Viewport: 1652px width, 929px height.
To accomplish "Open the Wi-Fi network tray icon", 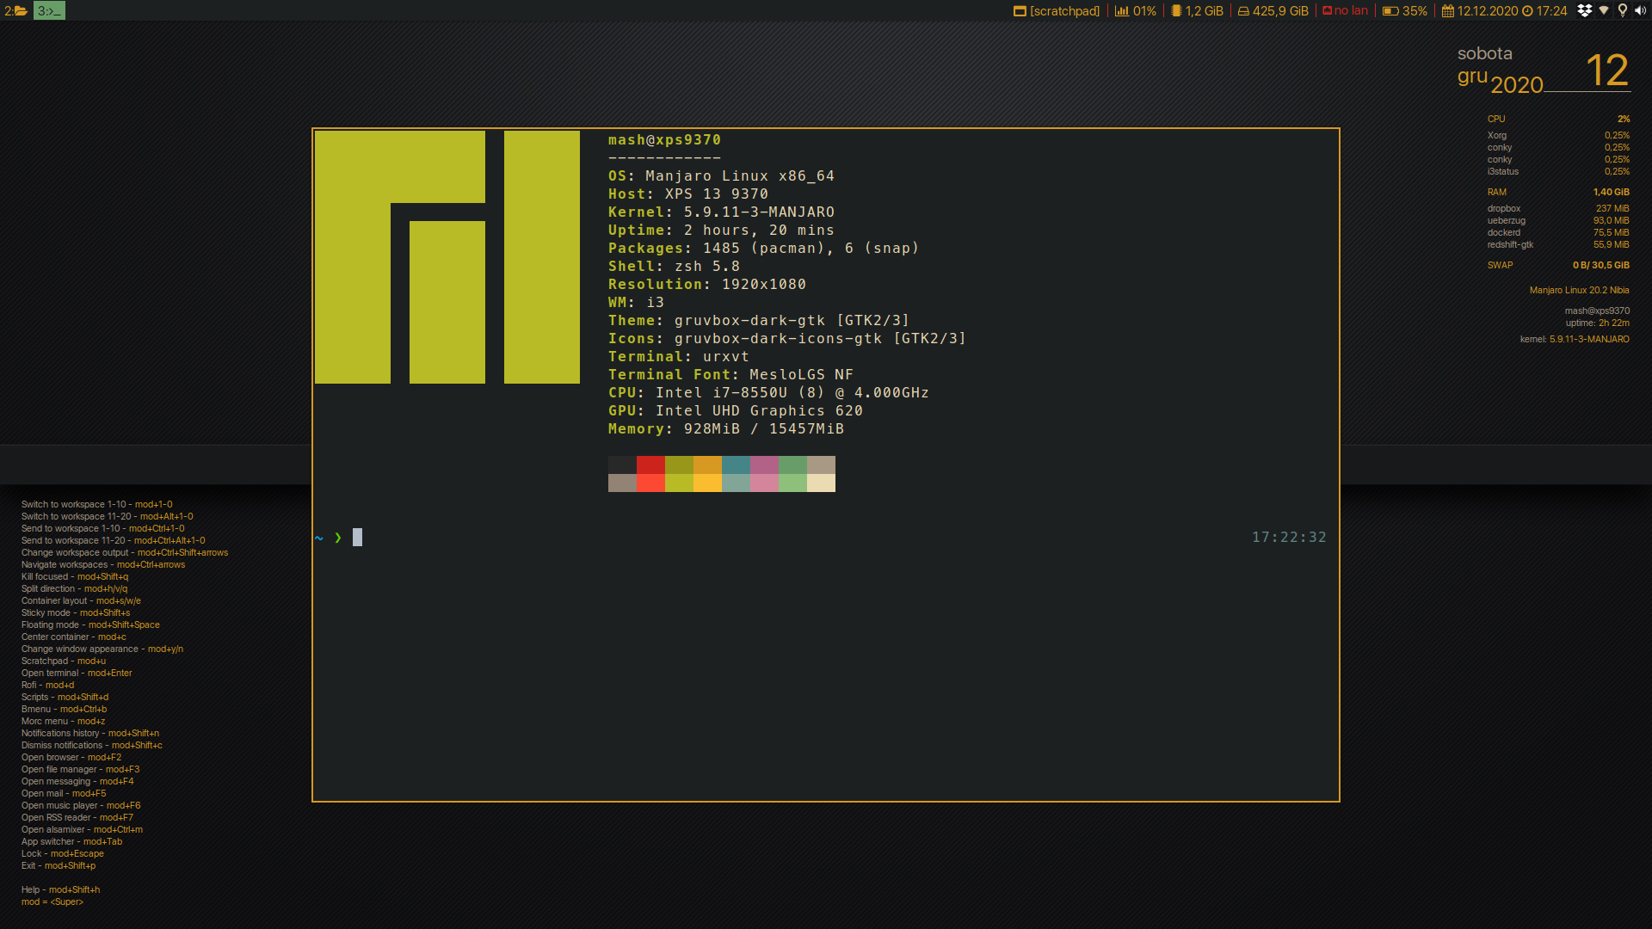I will point(1604,10).
